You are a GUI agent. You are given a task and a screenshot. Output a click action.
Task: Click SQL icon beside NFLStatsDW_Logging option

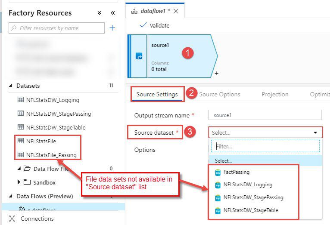[x=218, y=185]
